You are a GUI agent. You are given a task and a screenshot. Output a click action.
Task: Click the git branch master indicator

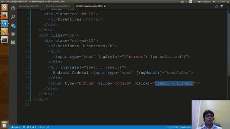pyautogui.click(x=16, y=127)
